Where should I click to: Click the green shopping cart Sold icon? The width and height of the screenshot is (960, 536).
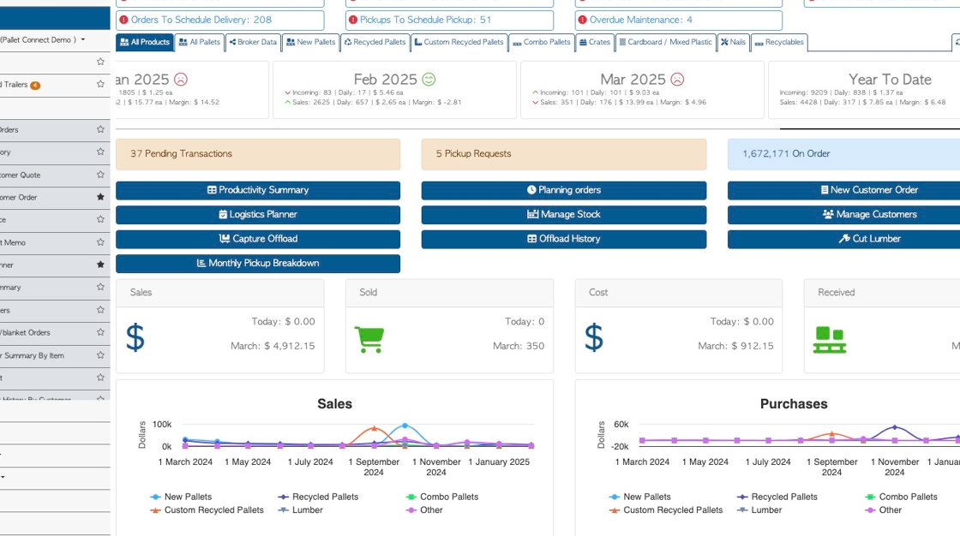(x=369, y=339)
